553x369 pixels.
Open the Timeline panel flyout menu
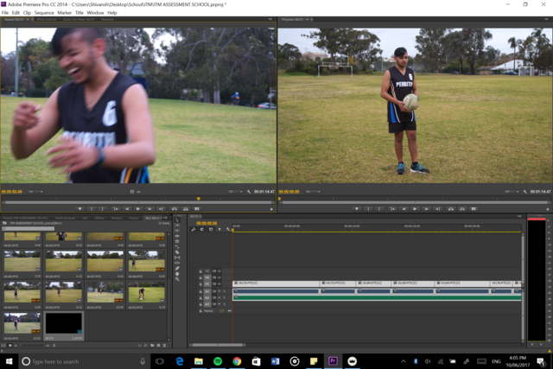pyautogui.click(x=518, y=216)
